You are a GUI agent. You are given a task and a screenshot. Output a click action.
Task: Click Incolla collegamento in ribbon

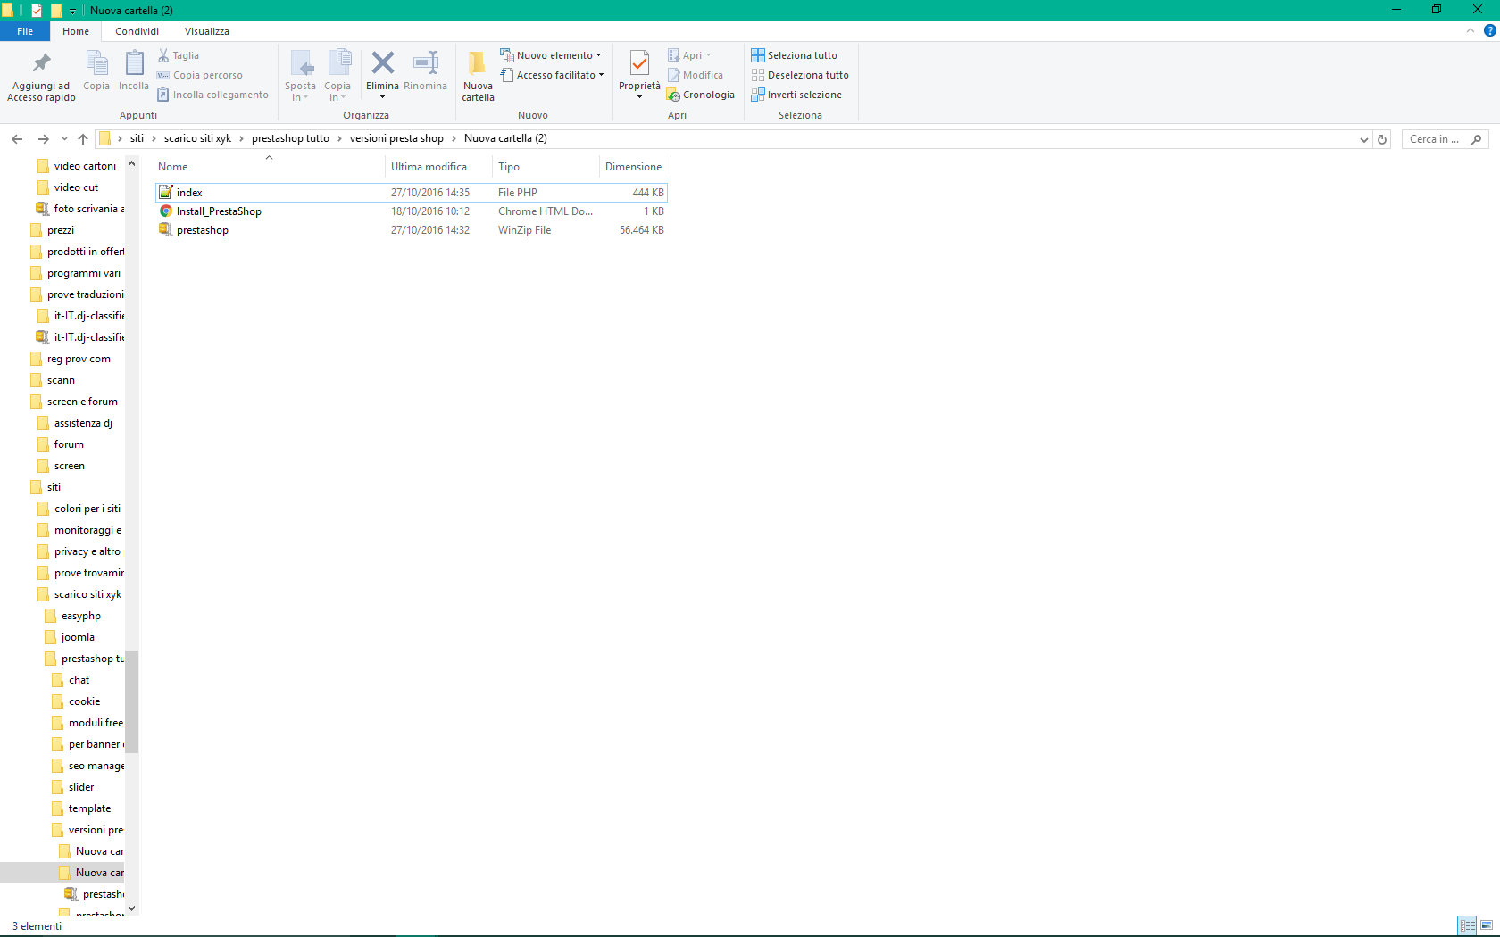tap(213, 95)
